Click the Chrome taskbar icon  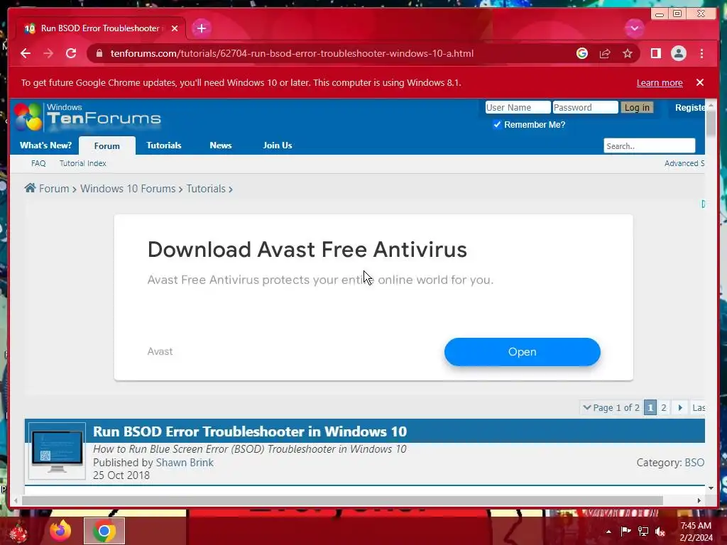pos(104,531)
